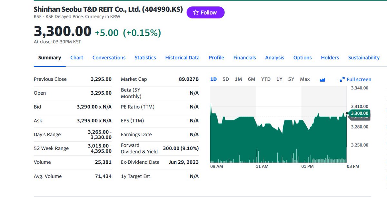Viewport: 387px width, 197px height.
Task: Click the PE Ratio (TTM) label
Action: pos(138,107)
